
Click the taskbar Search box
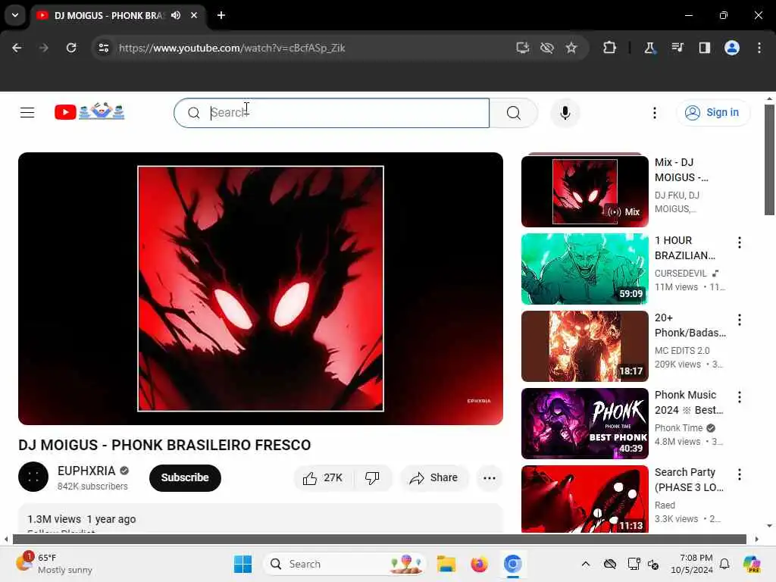(345, 564)
